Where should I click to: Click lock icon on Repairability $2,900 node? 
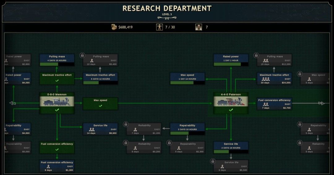tap(169, 143)
